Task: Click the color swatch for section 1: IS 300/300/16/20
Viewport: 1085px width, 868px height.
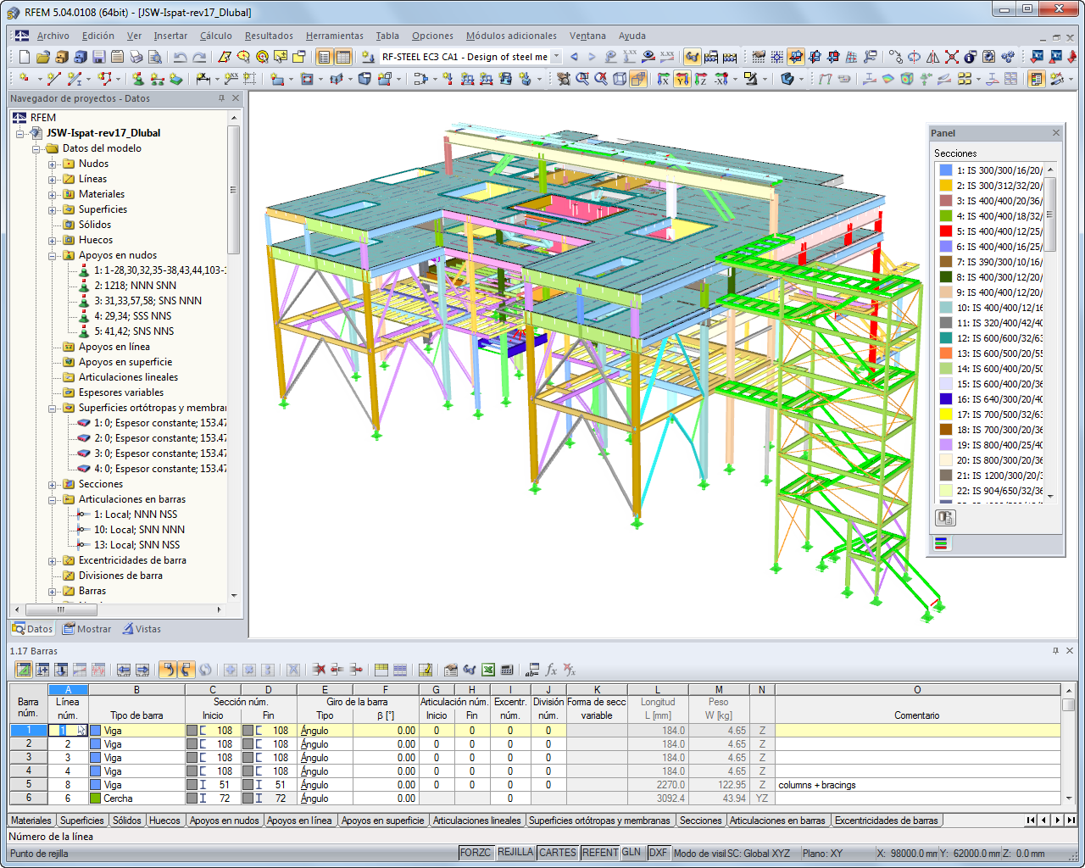Action: (946, 170)
